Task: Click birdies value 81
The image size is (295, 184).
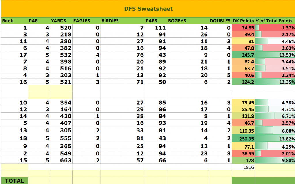Action: 123,138
